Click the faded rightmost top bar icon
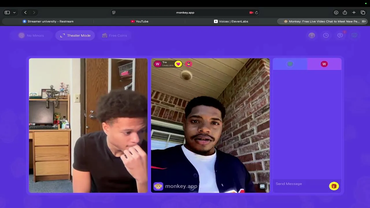This screenshot has height=208, width=370. (x=354, y=35)
